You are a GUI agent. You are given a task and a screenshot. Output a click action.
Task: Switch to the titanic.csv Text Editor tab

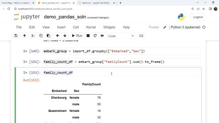pos(96,3)
